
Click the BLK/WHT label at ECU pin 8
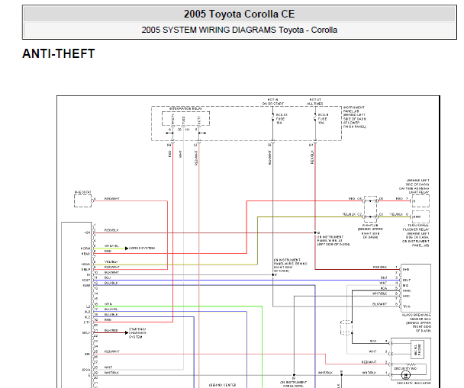(379, 304)
